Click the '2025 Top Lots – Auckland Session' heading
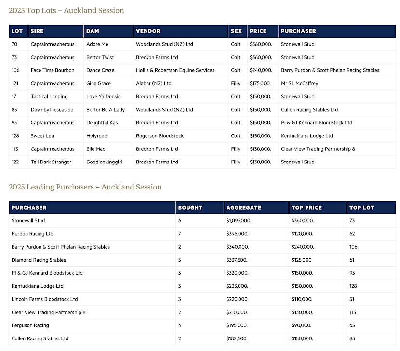 click(67, 10)
